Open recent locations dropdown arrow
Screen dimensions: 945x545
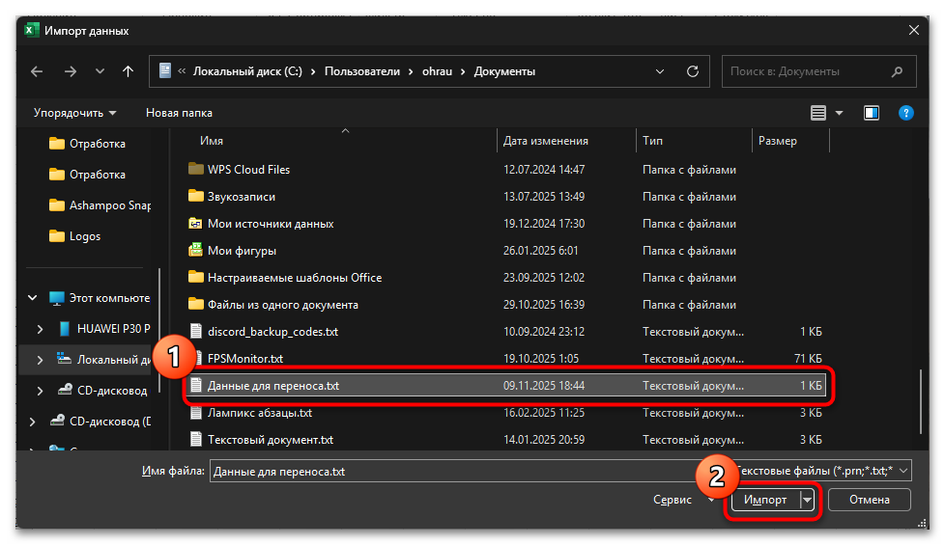100,71
